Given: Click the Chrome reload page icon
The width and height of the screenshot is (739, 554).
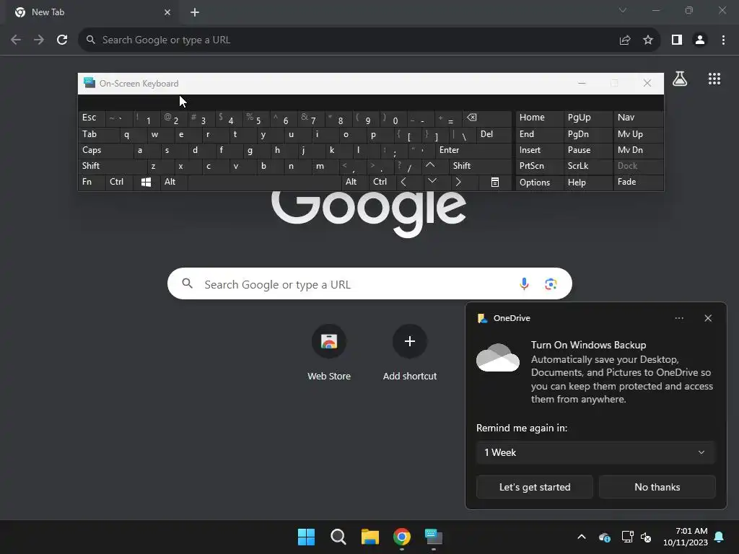Looking at the screenshot, I should [x=62, y=40].
